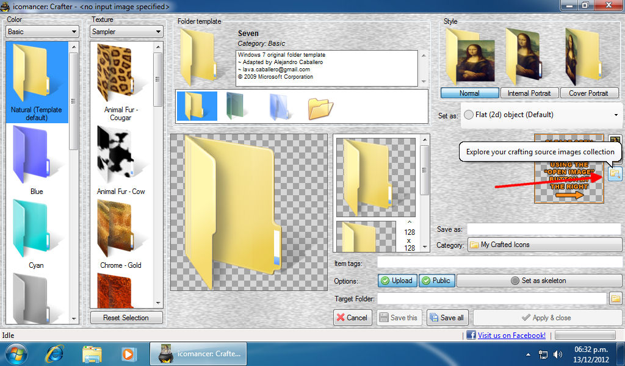Open the Windows Start menu
The width and height of the screenshot is (625, 366).
point(16,354)
